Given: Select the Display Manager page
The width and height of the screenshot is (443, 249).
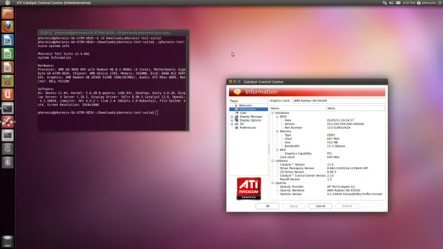Looking at the screenshot, I should pos(251,117).
